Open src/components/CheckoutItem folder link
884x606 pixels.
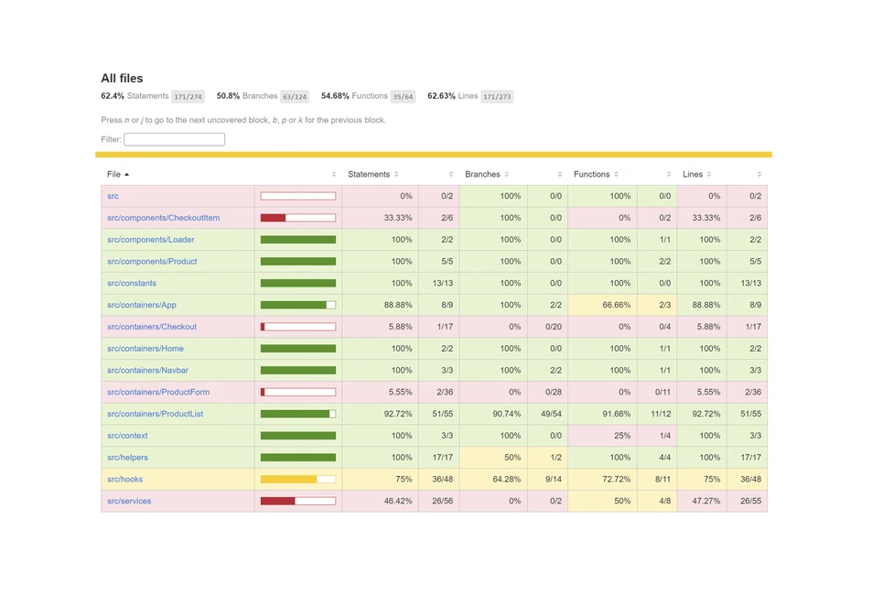[163, 218]
